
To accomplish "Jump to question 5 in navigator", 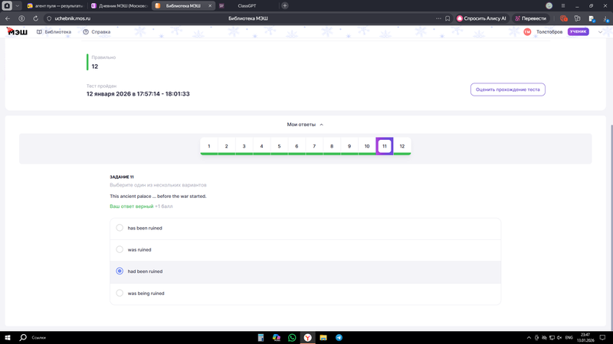I will 279,146.
